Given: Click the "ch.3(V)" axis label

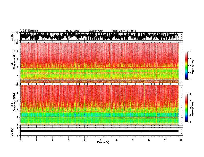Looking at the screenshot, I should pos(12,132).
